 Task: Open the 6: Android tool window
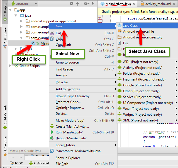(39, 163)
